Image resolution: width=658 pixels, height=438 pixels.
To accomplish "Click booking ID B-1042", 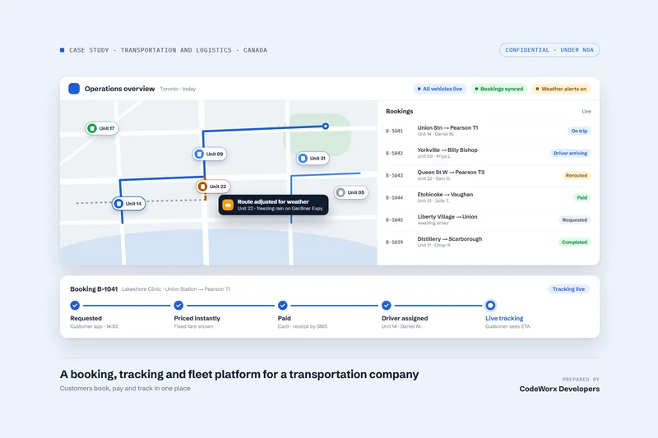I will [x=395, y=154].
